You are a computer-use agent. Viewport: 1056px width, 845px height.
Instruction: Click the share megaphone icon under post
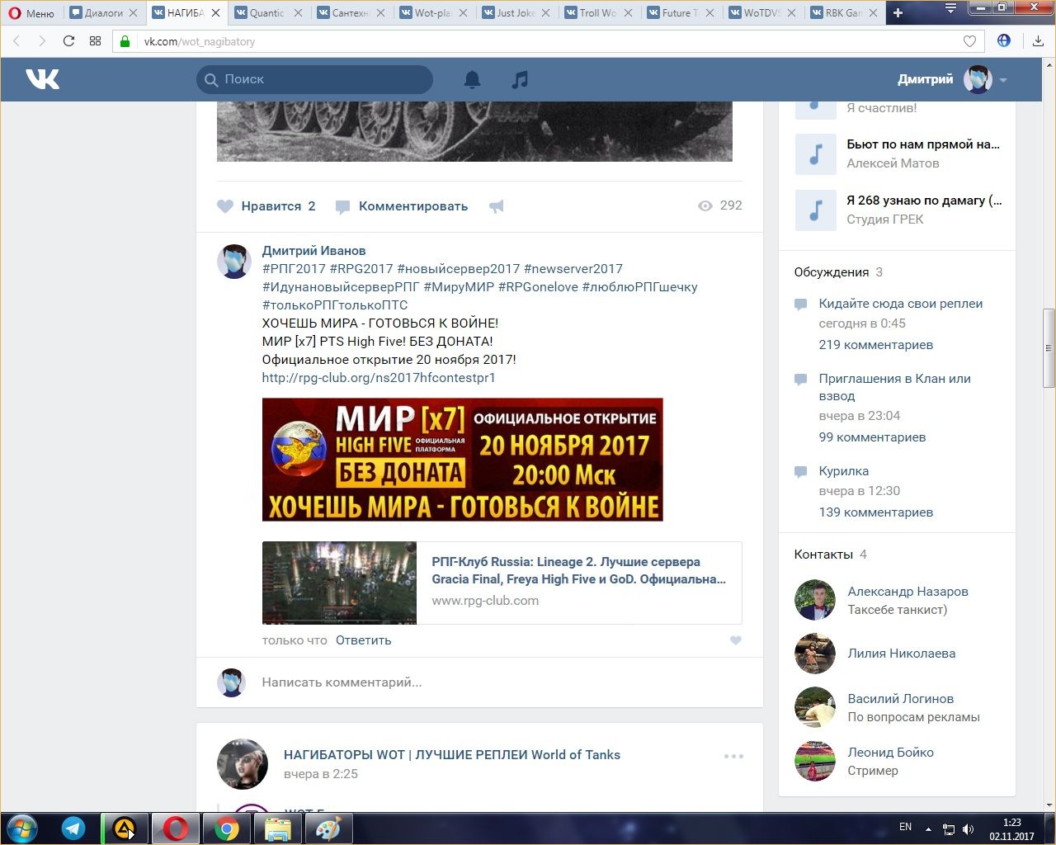pos(496,206)
